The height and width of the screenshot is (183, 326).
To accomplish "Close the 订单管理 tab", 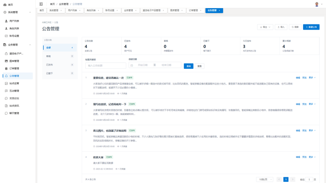I will click(200, 11).
